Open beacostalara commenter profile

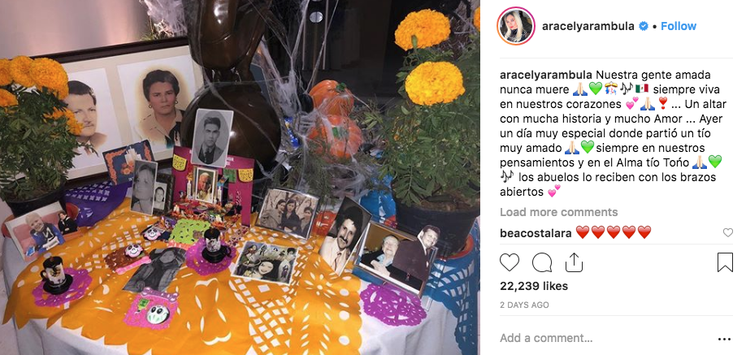536,233
